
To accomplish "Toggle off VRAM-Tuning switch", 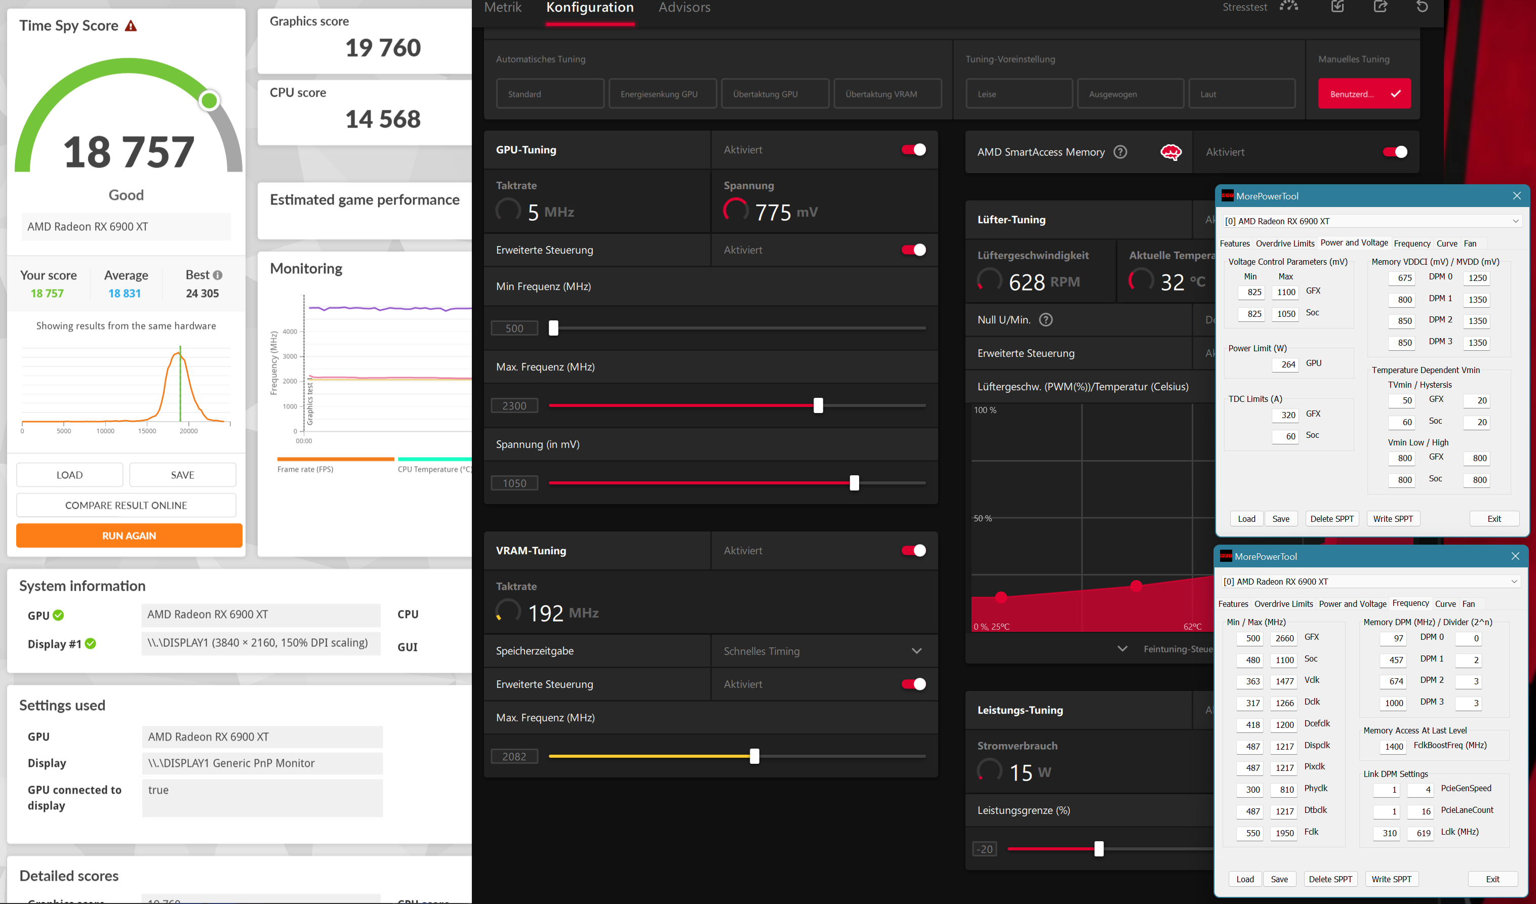I will [x=913, y=550].
